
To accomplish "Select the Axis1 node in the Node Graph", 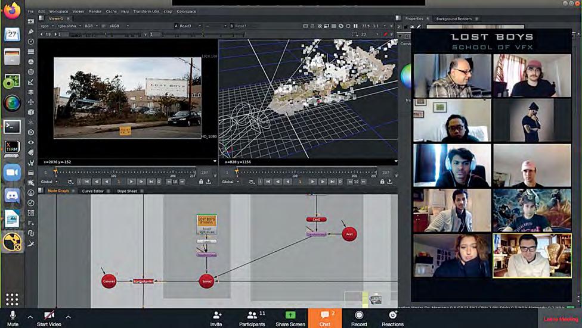I will 349,234.
